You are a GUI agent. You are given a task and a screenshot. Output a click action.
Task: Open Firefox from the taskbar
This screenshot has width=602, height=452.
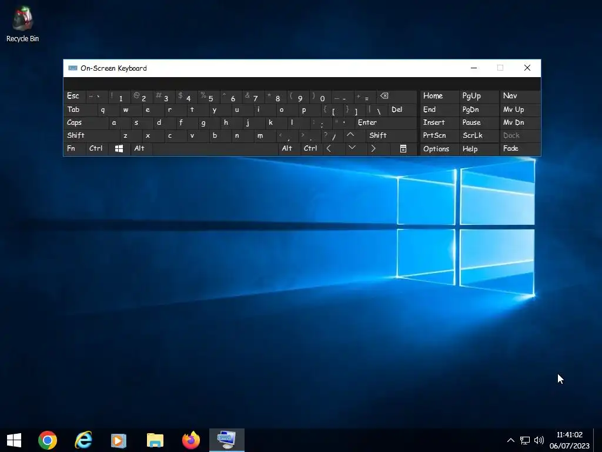tap(191, 440)
